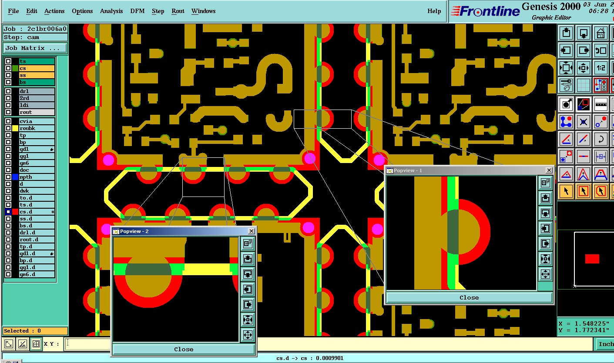Click the board overview thumbnail with red rectangle

(x=592, y=259)
